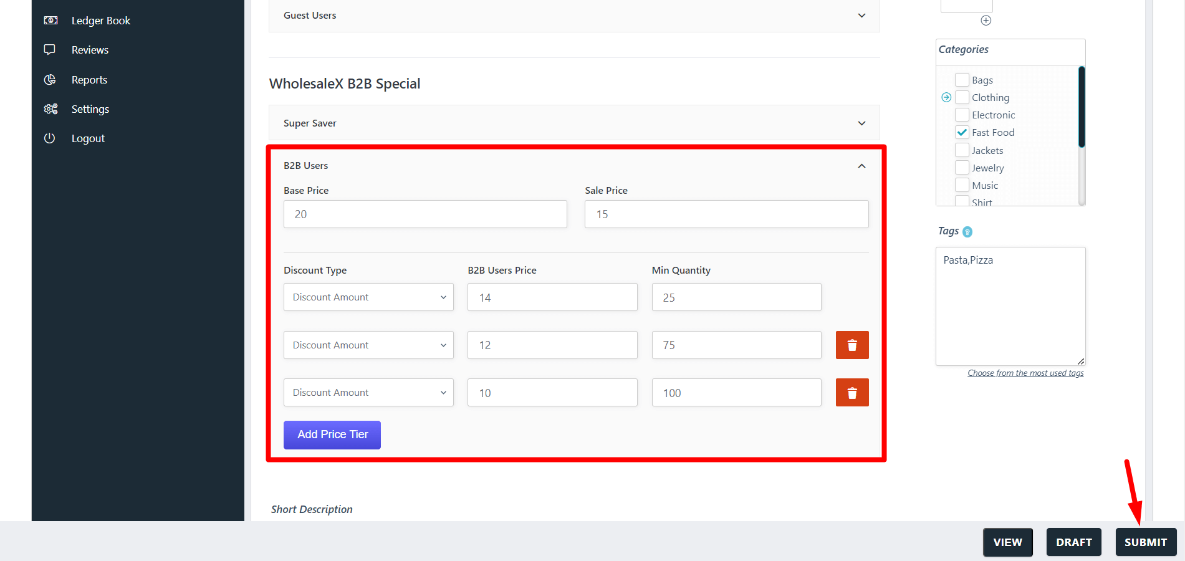
Task: Collapse the B2B Users section
Action: [x=861, y=166]
